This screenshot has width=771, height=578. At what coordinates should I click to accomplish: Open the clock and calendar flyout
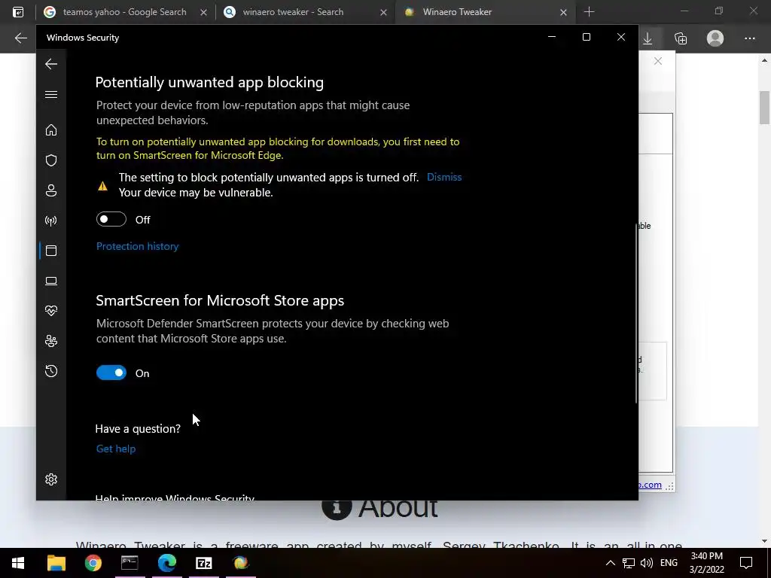(x=706, y=563)
